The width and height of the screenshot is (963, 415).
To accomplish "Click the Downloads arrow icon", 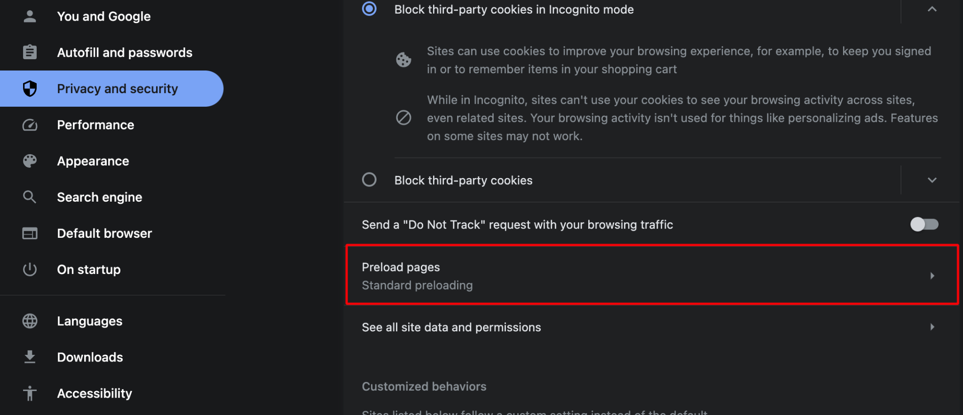I will (30, 357).
